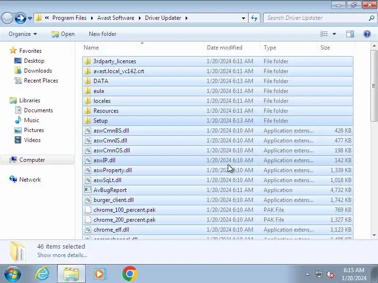
Task: Open Recent Places in sidebar
Action: 41,80
